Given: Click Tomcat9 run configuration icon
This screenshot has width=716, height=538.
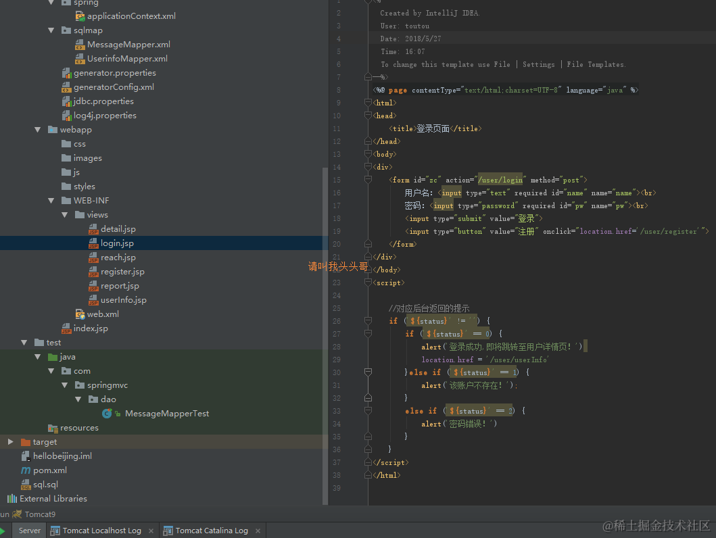Looking at the screenshot, I should click(x=17, y=514).
